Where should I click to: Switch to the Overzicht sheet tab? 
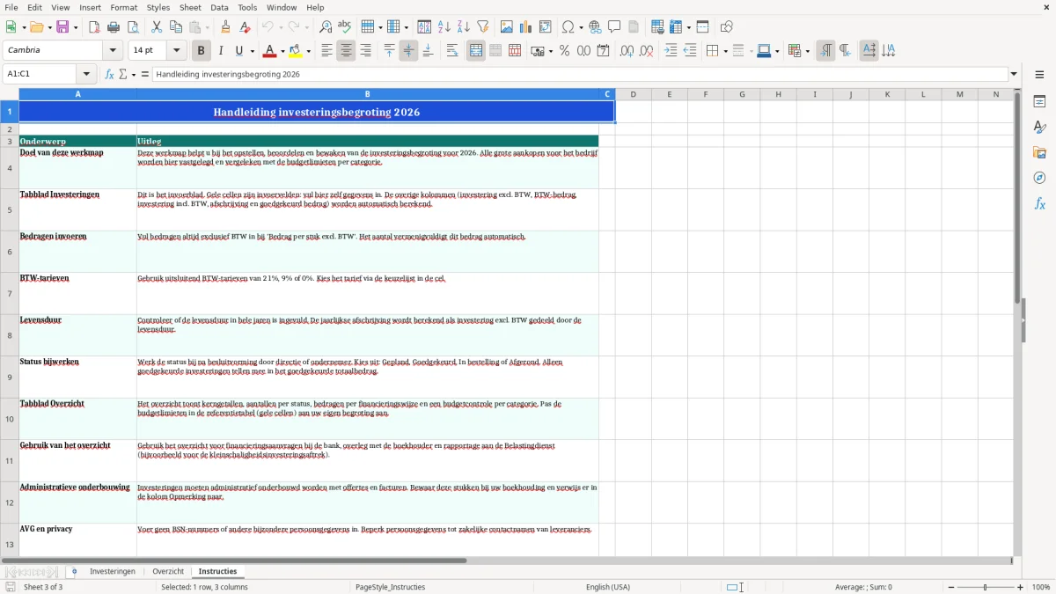click(x=168, y=571)
